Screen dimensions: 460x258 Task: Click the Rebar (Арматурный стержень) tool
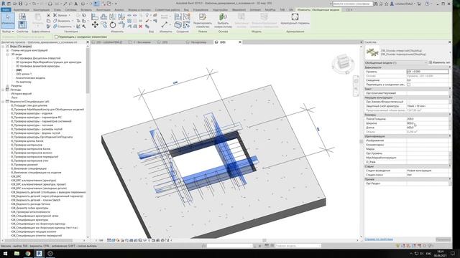pos(295,19)
